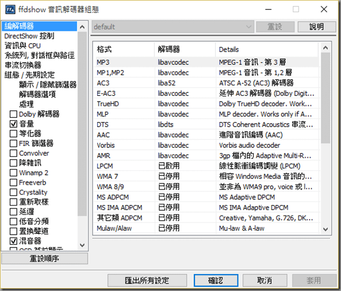Click codec list scrollbar down arrow
Image resolution: width=341 pixels, height=291 pixels.
pos(325,229)
